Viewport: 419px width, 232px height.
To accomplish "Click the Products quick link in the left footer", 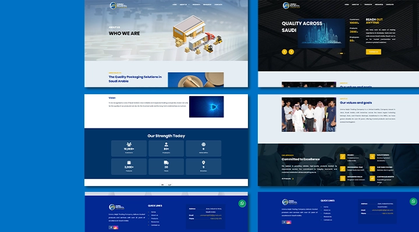I will [154, 219].
